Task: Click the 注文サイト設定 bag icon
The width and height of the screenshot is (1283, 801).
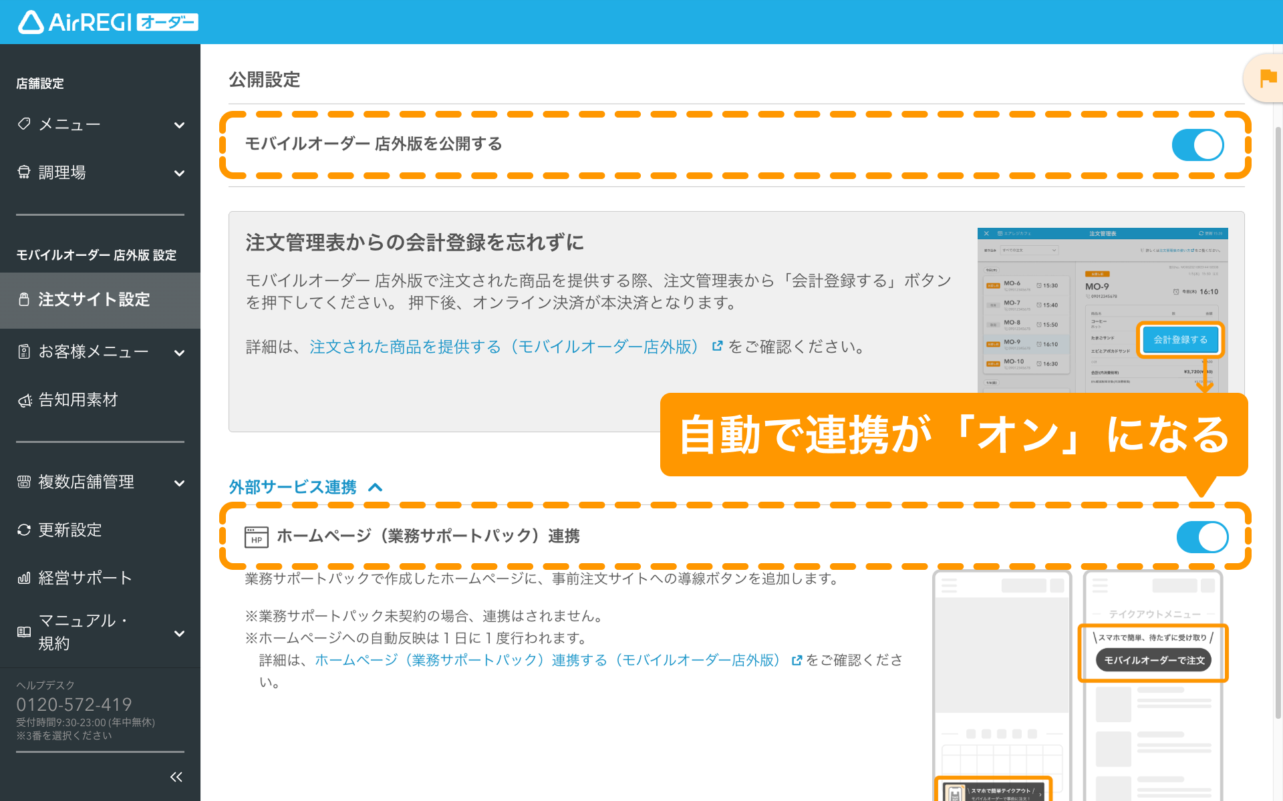Action: [x=24, y=299]
